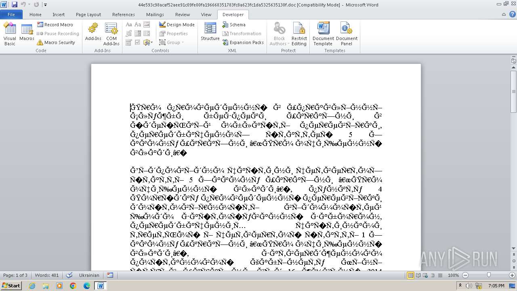
Task: Open the Document Panel dialog
Action: [347, 34]
